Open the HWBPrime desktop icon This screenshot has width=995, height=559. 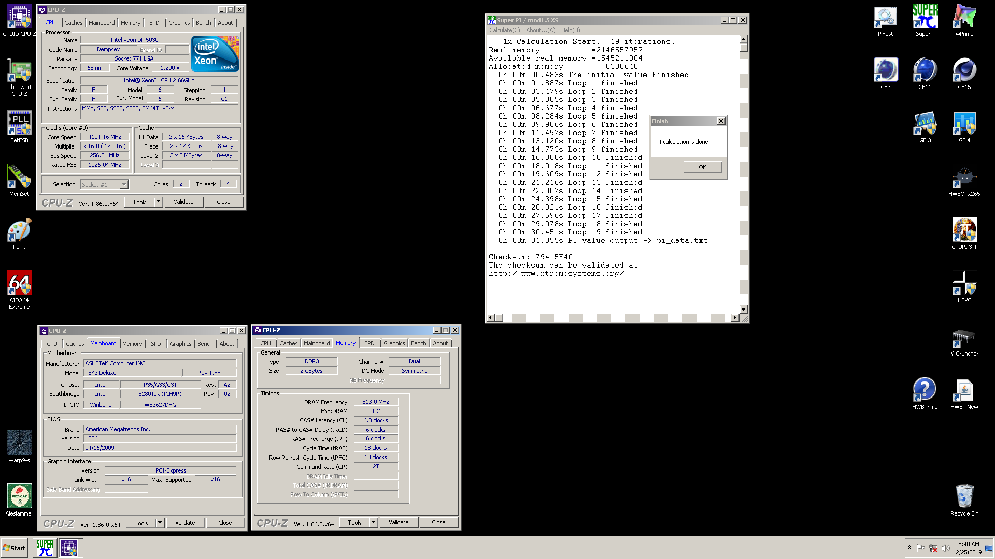(x=925, y=394)
